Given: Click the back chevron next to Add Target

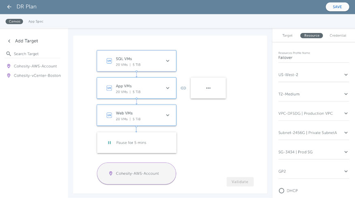Looking at the screenshot, I should pos(9,41).
